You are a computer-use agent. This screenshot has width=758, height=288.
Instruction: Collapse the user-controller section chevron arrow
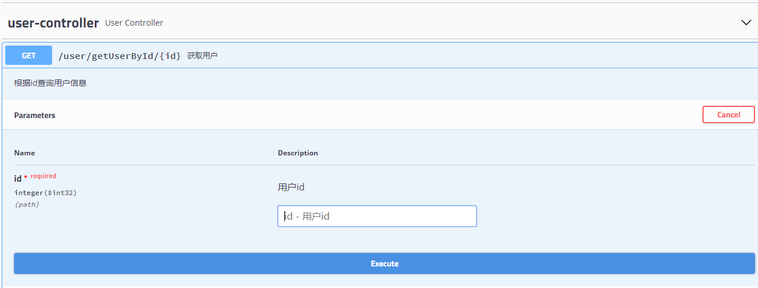coord(746,23)
